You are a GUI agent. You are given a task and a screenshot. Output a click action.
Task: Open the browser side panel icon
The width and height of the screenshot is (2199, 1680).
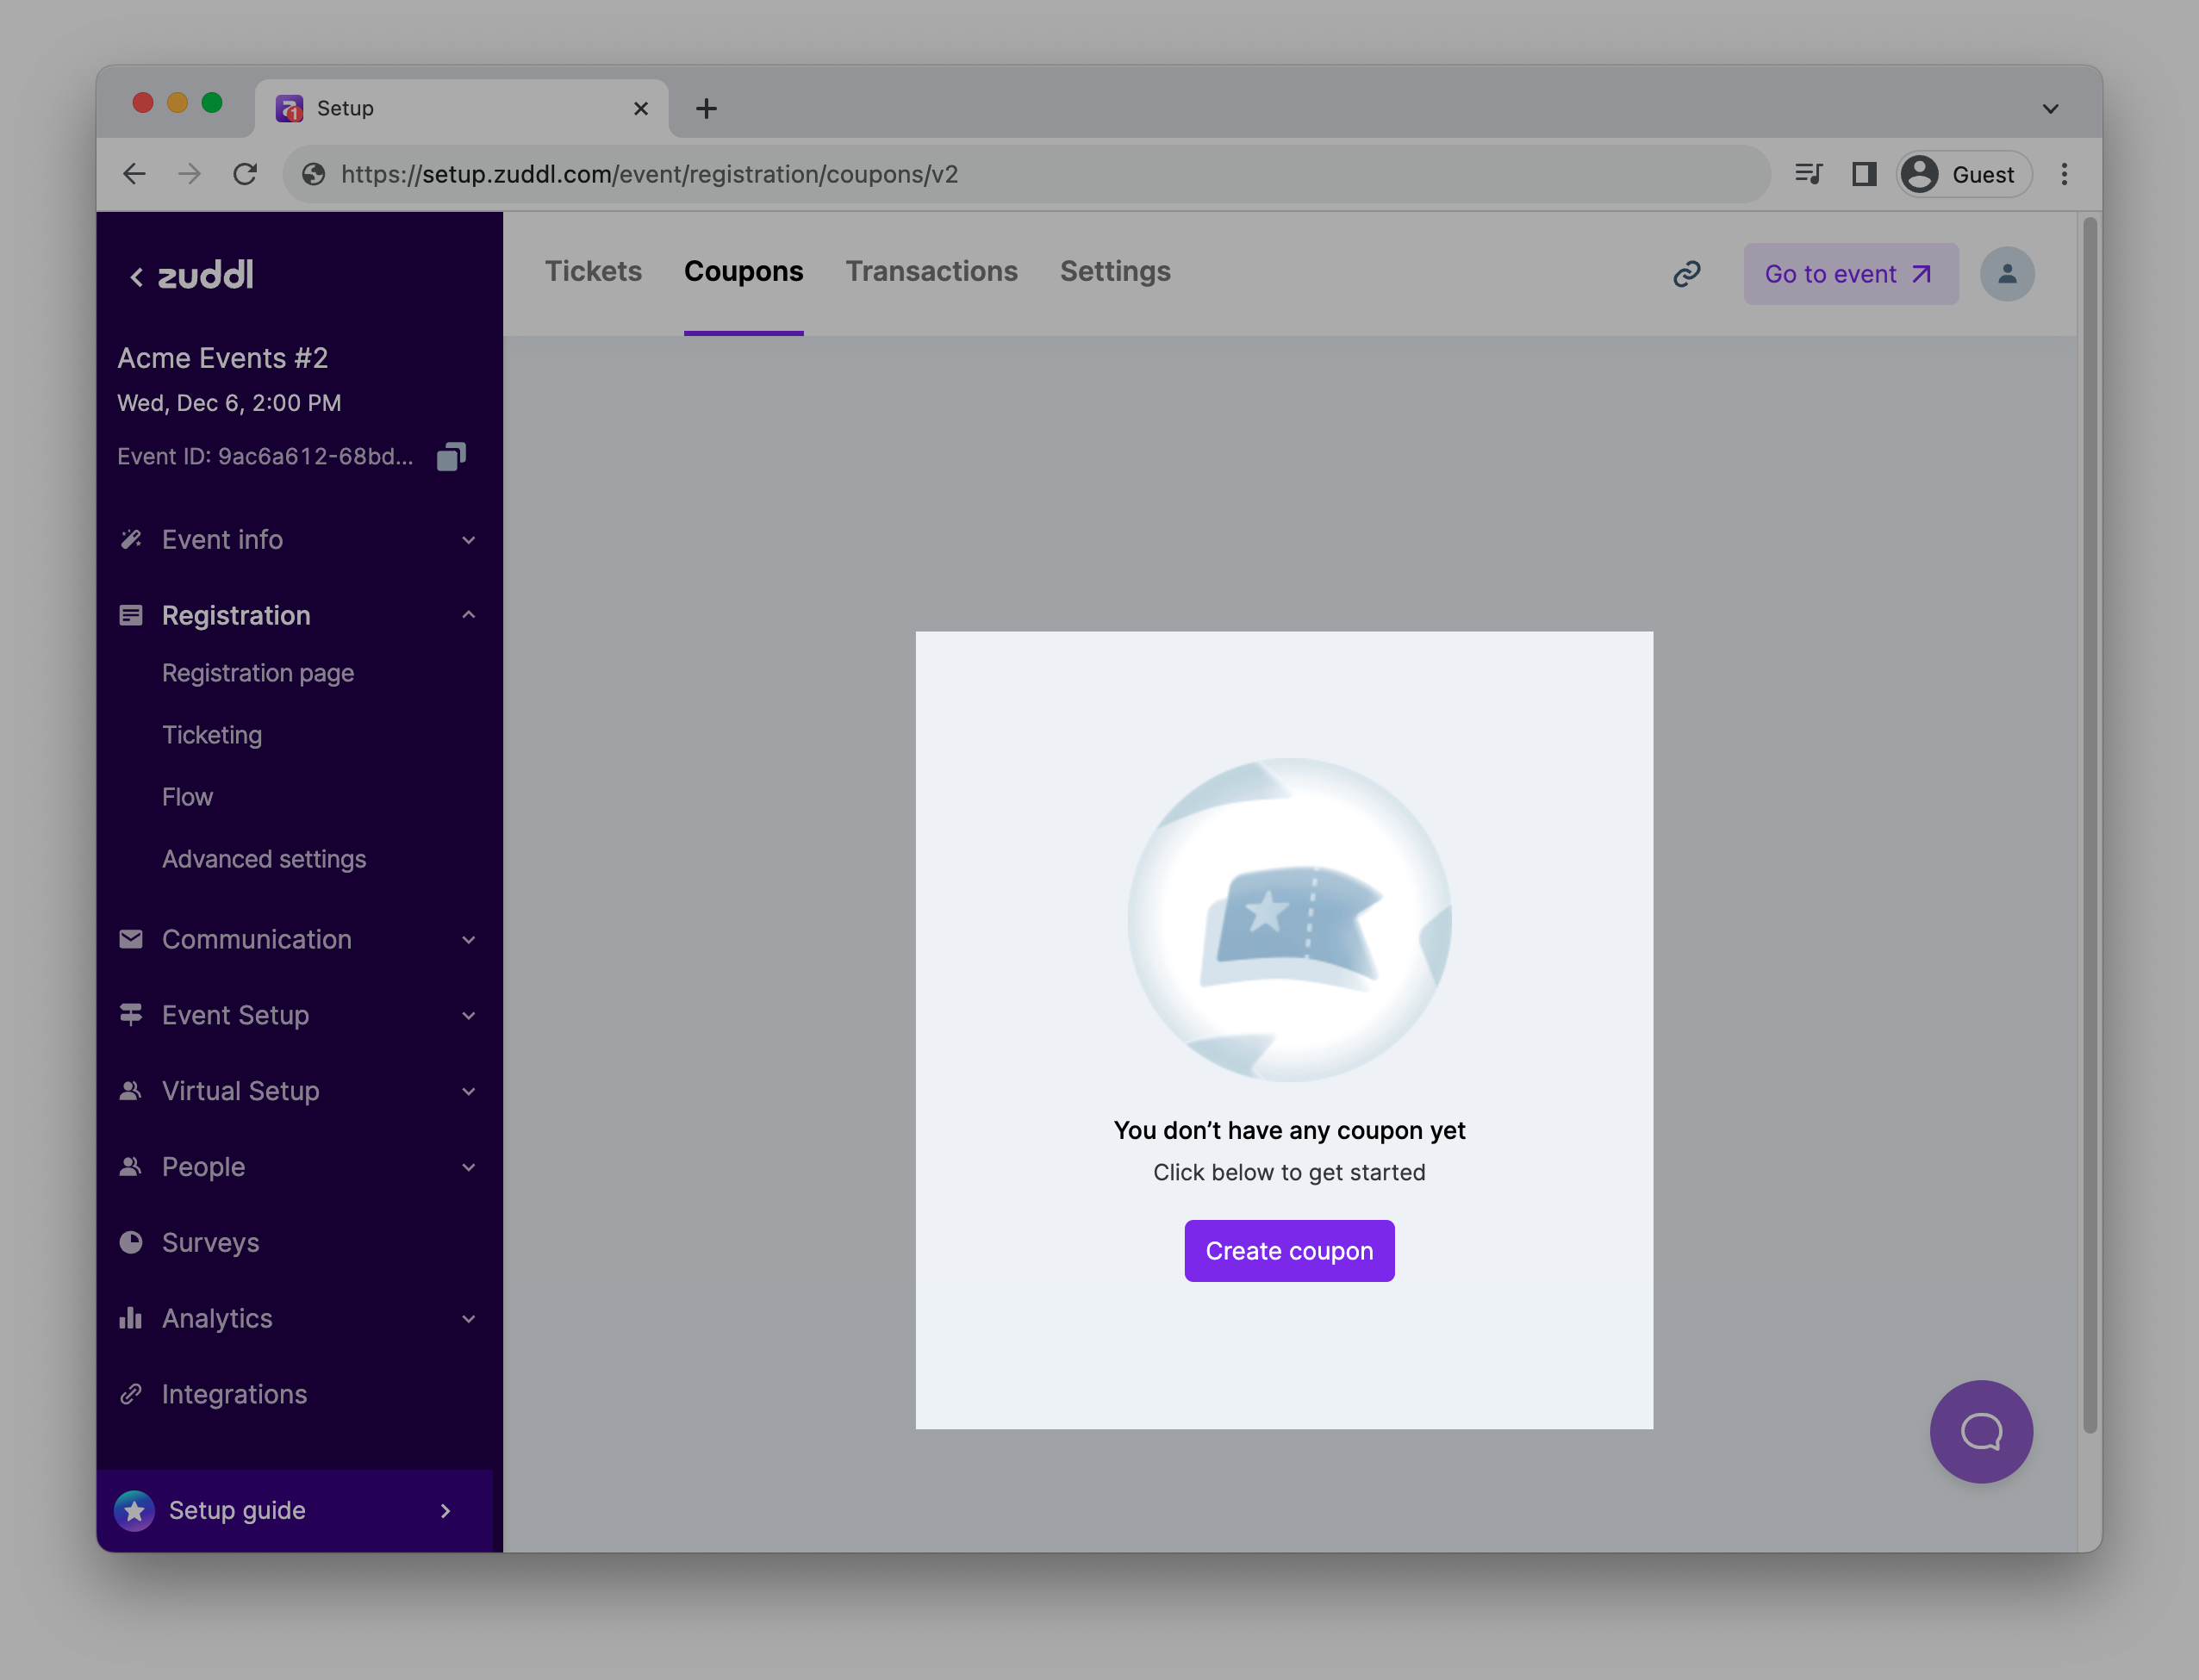coord(1863,174)
